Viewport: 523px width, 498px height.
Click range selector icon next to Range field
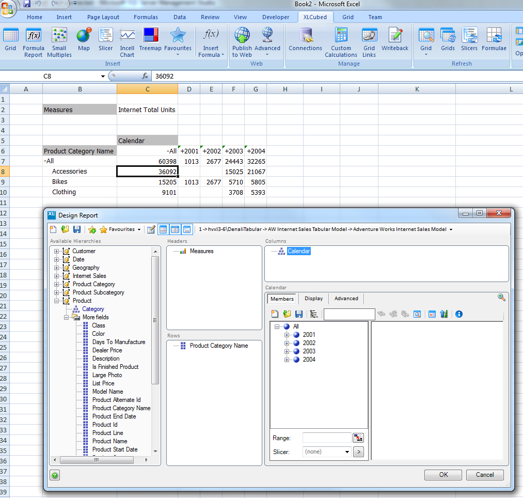tap(358, 438)
